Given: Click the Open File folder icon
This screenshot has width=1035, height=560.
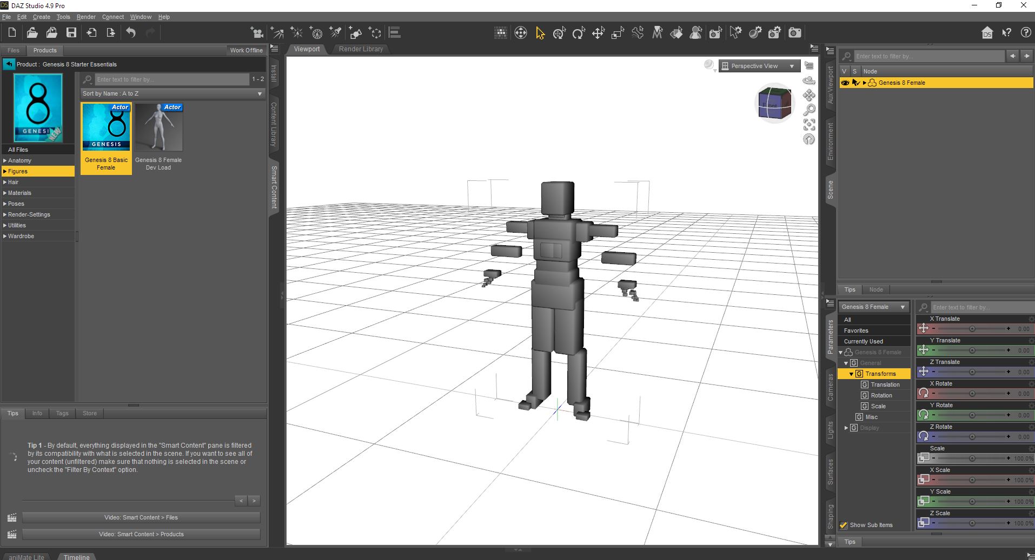Looking at the screenshot, I should [32, 32].
